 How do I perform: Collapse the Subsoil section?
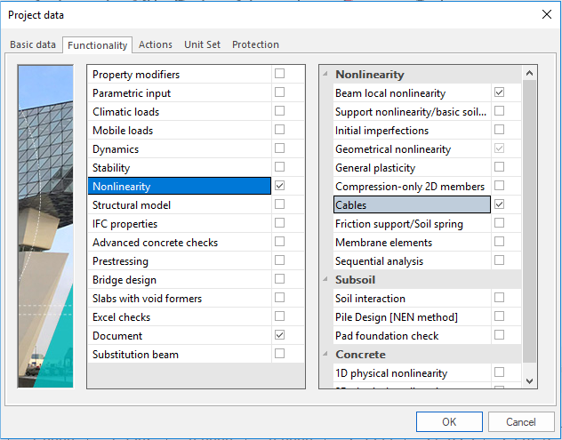coord(325,279)
